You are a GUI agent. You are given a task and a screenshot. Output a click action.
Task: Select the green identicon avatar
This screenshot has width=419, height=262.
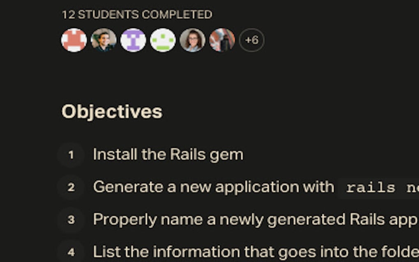click(x=163, y=40)
